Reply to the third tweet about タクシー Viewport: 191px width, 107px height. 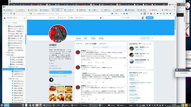point(82,99)
